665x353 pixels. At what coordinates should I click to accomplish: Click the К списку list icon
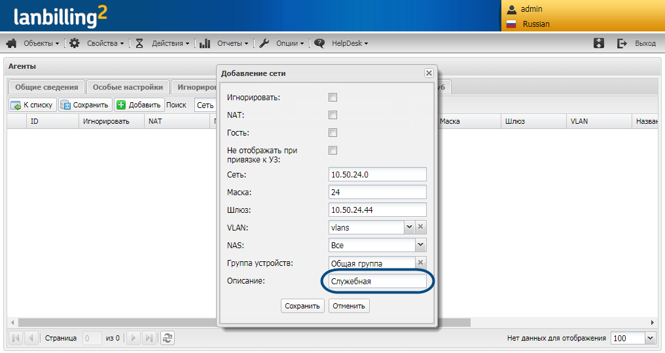(16, 105)
